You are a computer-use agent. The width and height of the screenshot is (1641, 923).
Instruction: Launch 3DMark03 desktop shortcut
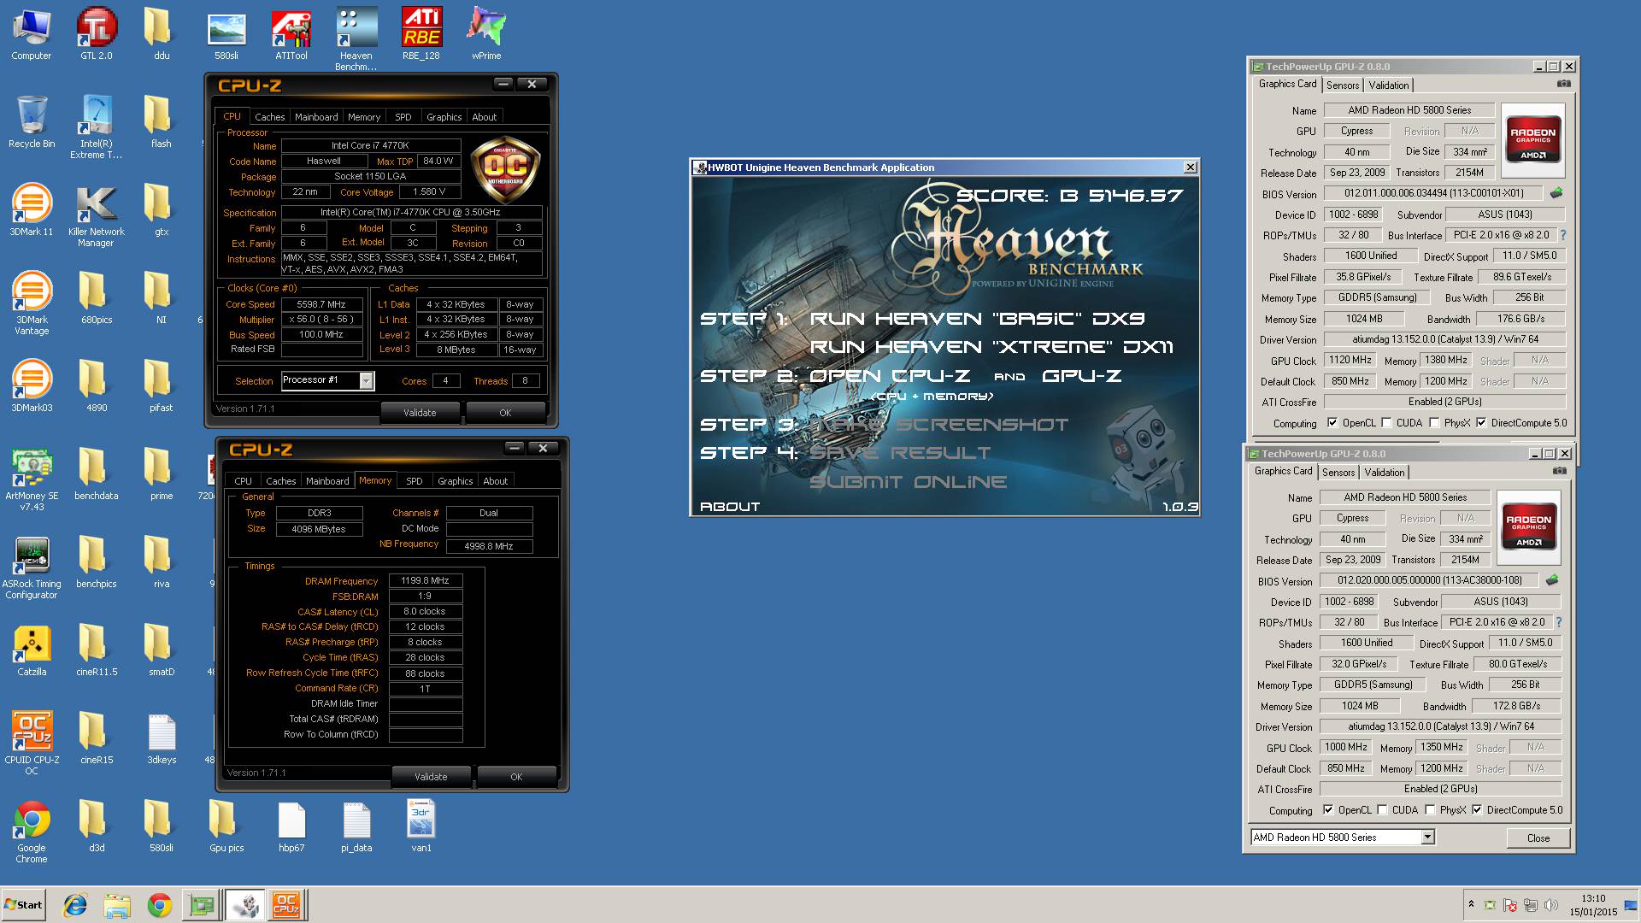pyautogui.click(x=32, y=386)
